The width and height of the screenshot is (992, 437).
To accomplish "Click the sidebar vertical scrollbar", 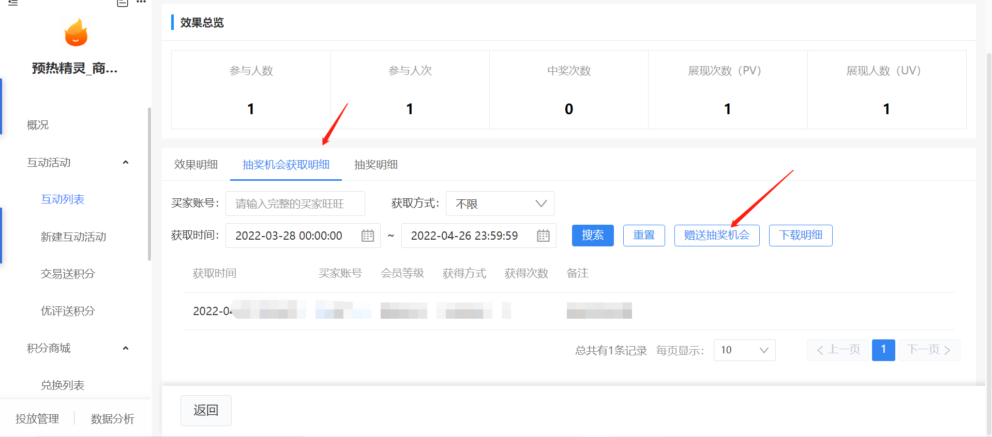I will 149,184.
